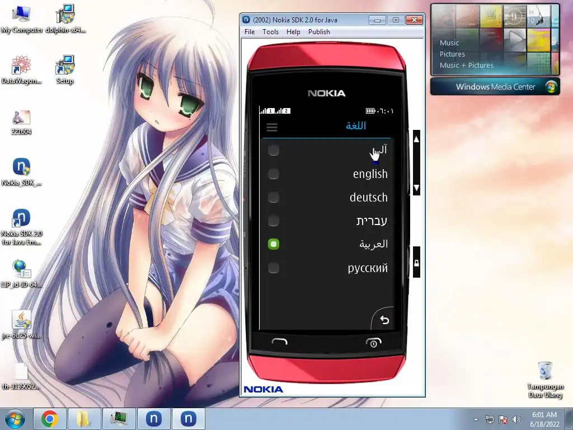Click the network tray icon
The width and height of the screenshot is (573, 430).
click(489, 419)
